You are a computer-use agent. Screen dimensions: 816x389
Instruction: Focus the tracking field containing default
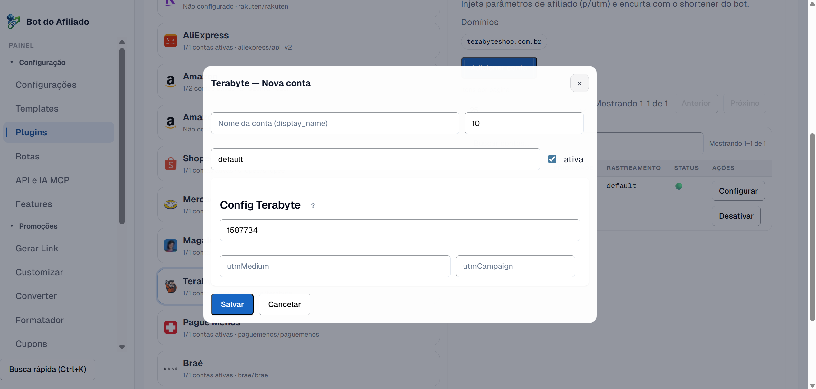(375, 159)
